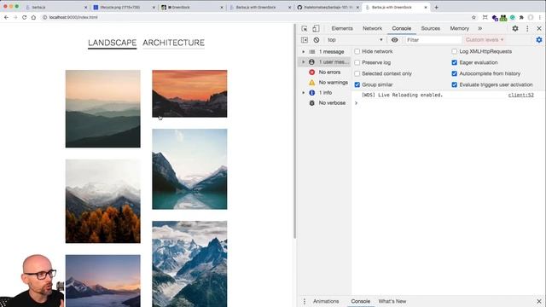Expand the 1 info group
The width and height of the screenshot is (546, 307).
pyautogui.click(x=304, y=93)
